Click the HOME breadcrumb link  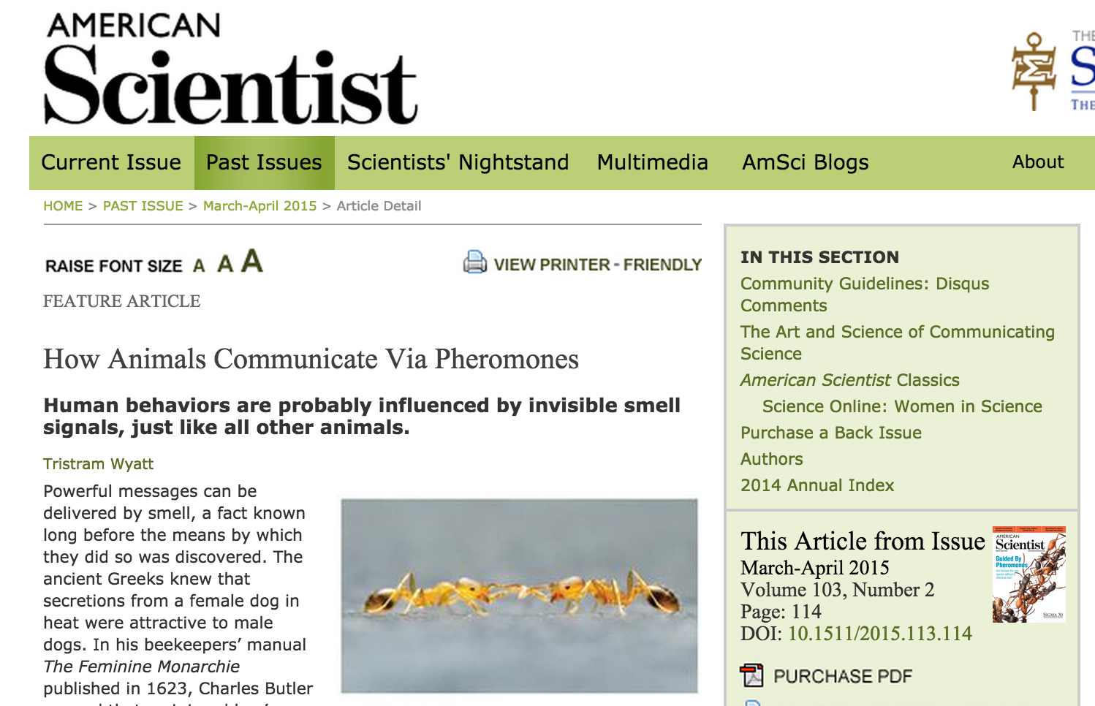(x=63, y=206)
